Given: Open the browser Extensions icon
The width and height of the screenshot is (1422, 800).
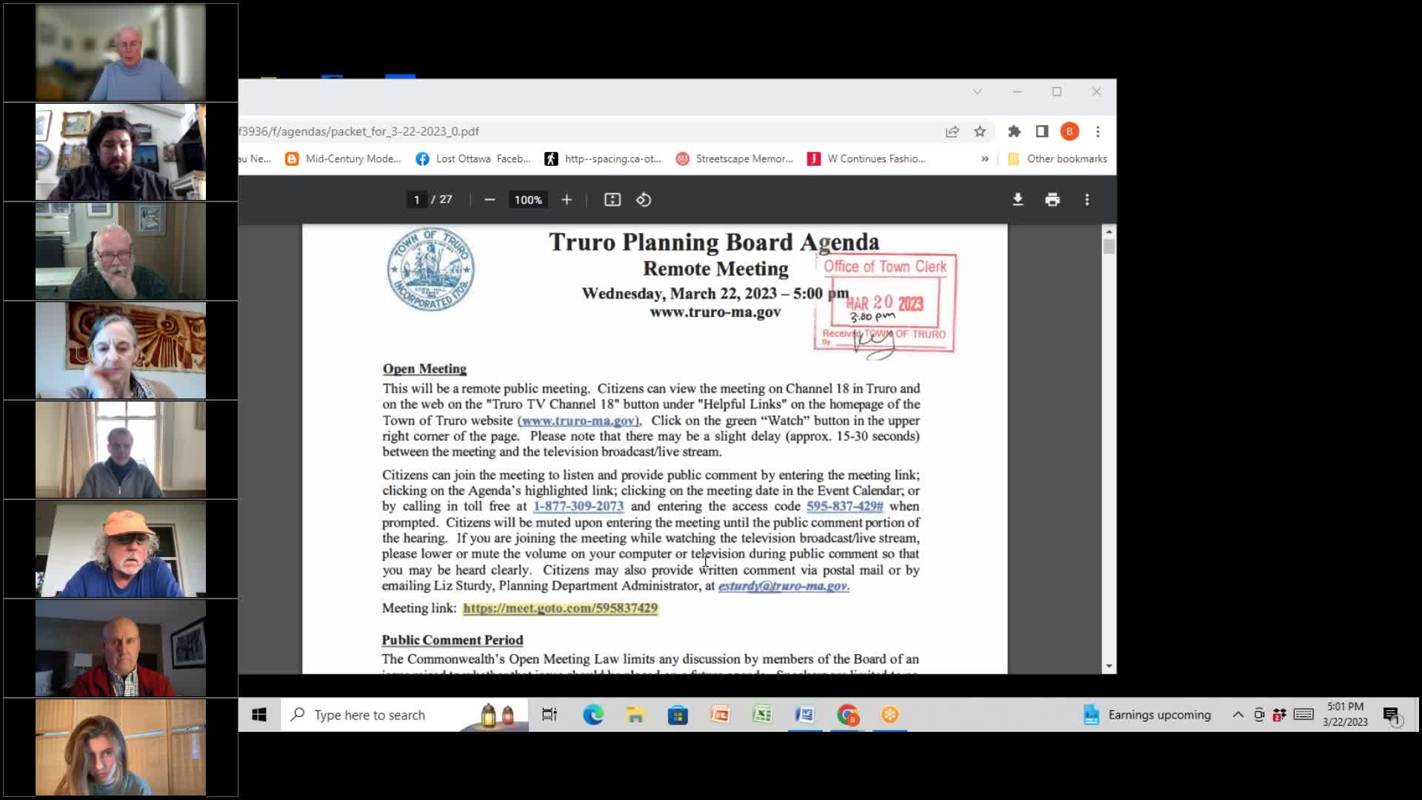Looking at the screenshot, I should click(1014, 131).
